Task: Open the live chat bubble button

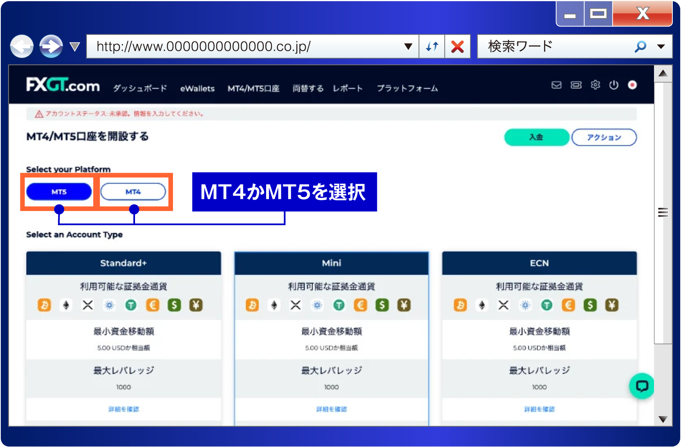Action: click(642, 386)
